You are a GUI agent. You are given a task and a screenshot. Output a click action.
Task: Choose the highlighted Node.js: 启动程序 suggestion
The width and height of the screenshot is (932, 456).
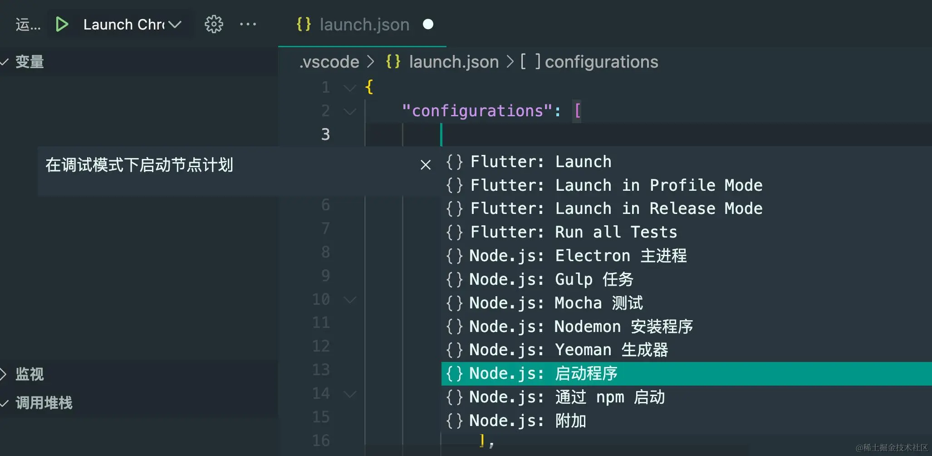687,374
